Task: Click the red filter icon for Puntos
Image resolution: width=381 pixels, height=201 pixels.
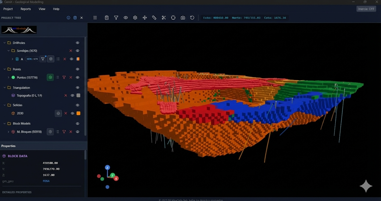Action: tap(64, 78)
